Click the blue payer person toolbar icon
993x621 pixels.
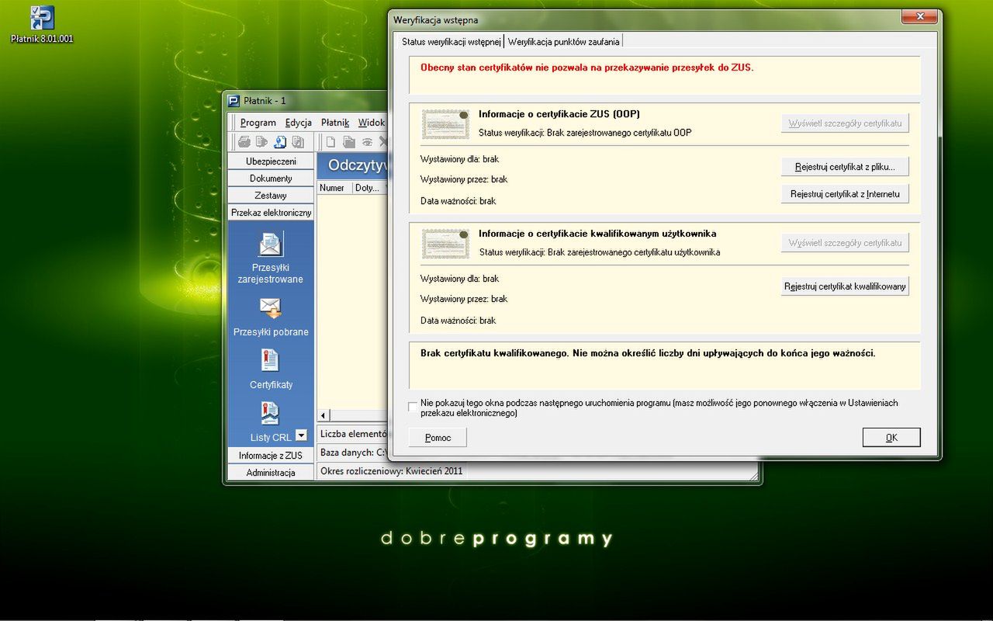280,142
